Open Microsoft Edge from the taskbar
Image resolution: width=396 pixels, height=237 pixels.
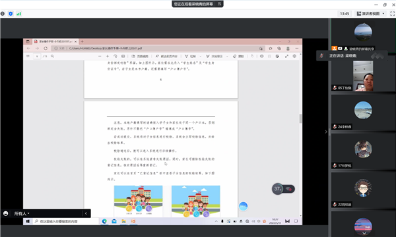pos(104,221)
